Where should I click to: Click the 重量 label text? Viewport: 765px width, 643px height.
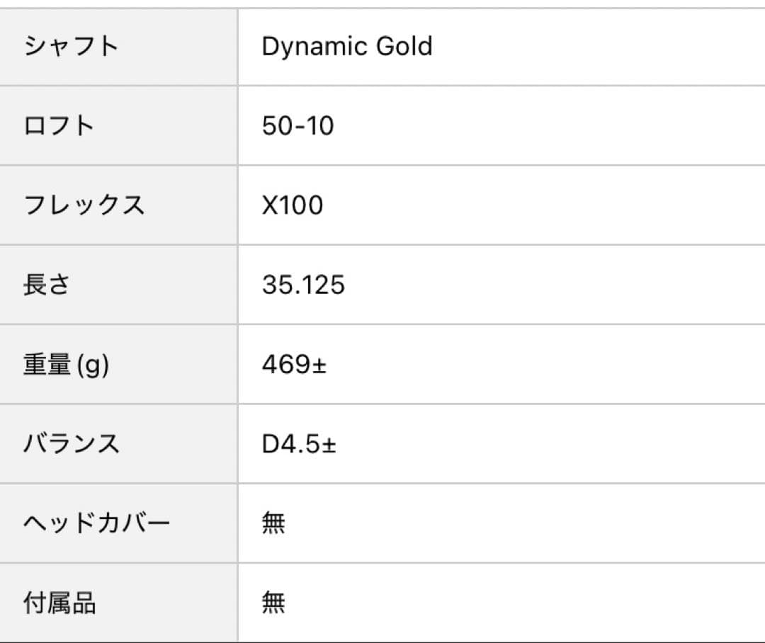47,365
